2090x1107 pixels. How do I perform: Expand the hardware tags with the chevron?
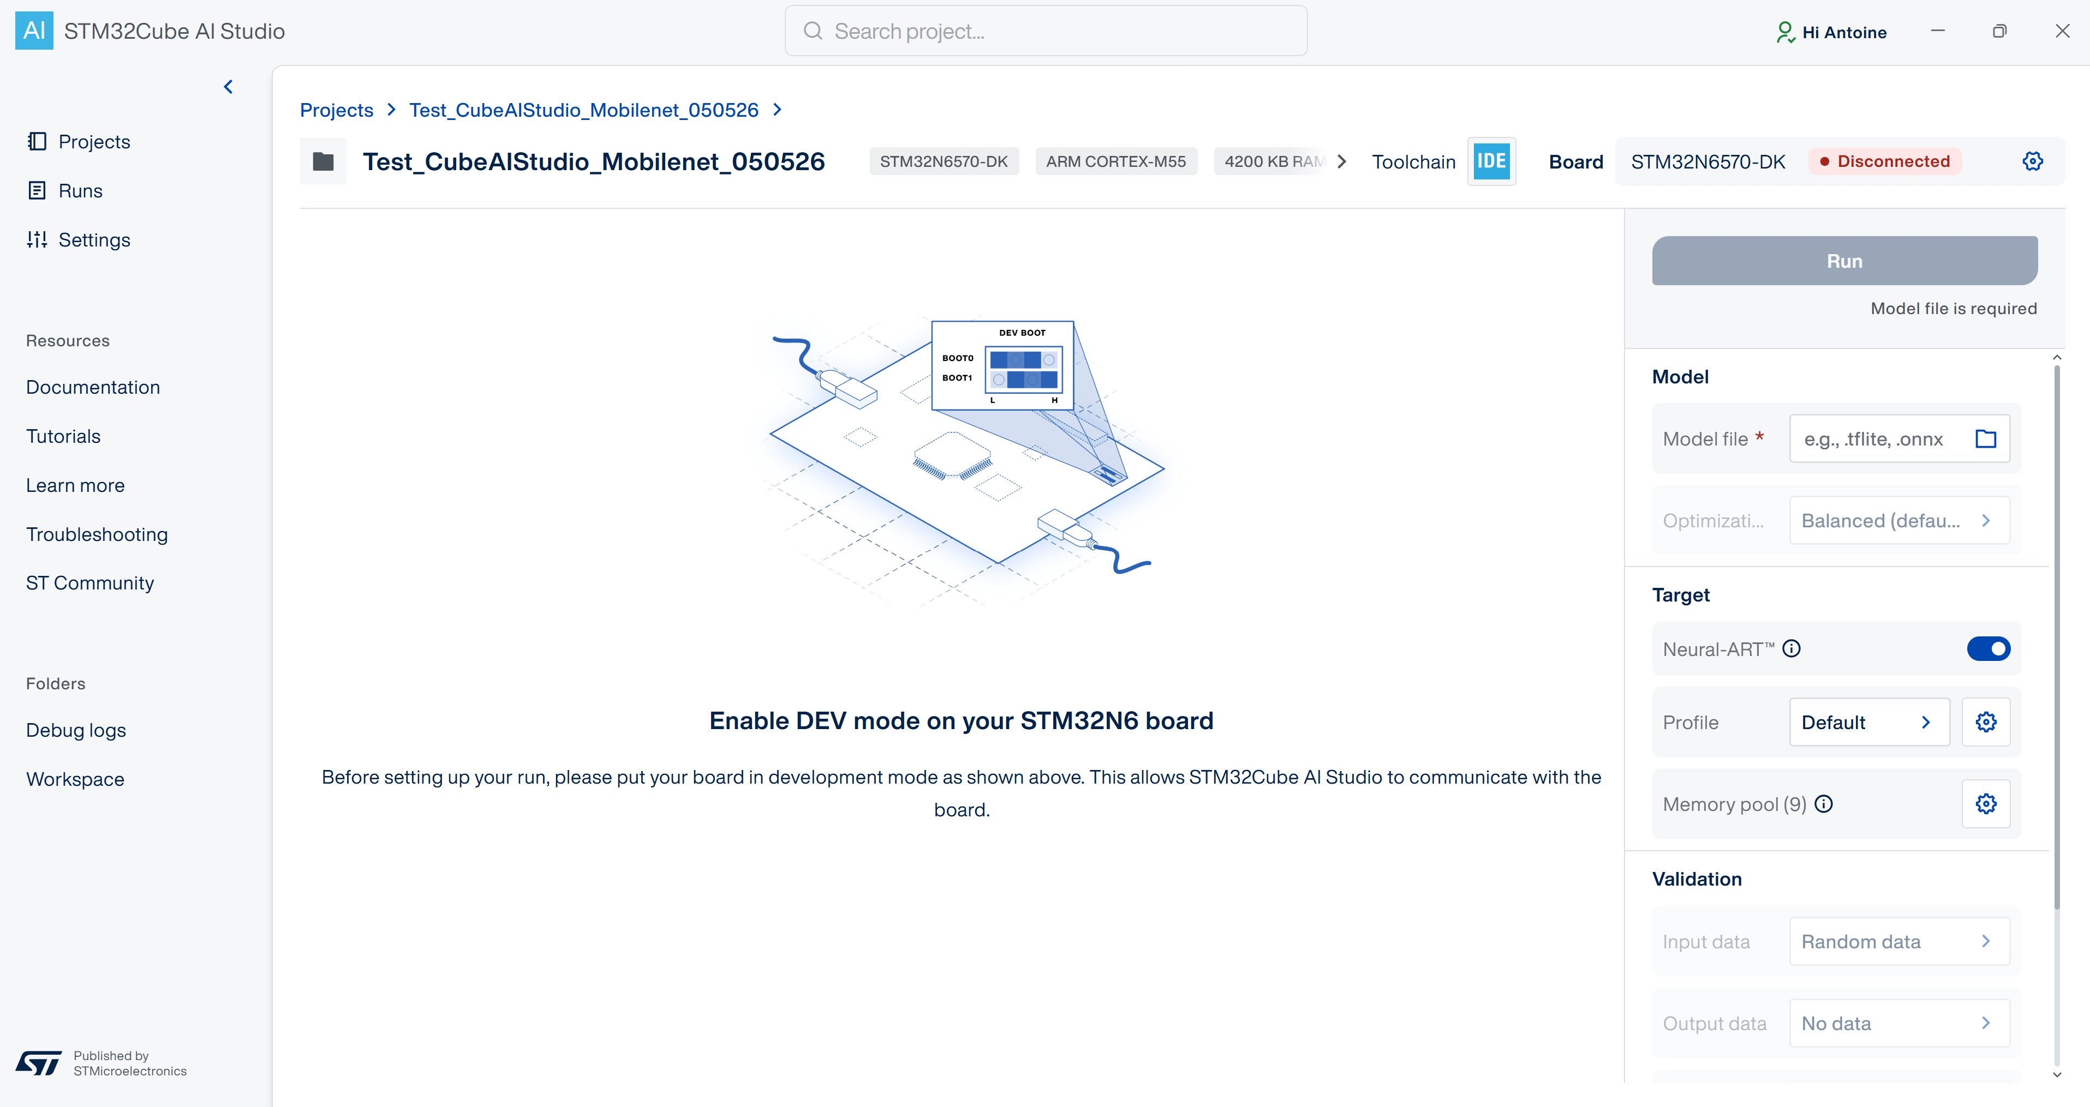(1342, 161)
